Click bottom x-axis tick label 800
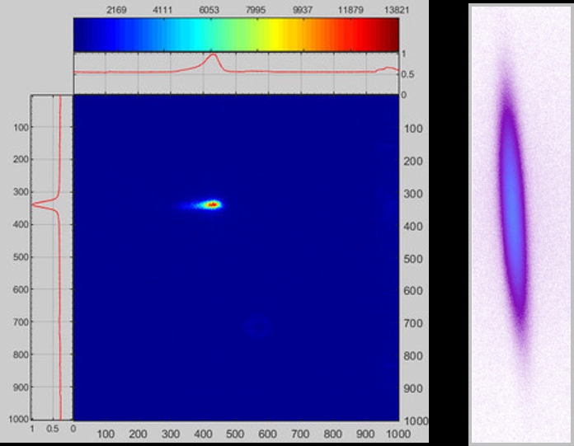The image size is (574, 446). pos(332,434)
